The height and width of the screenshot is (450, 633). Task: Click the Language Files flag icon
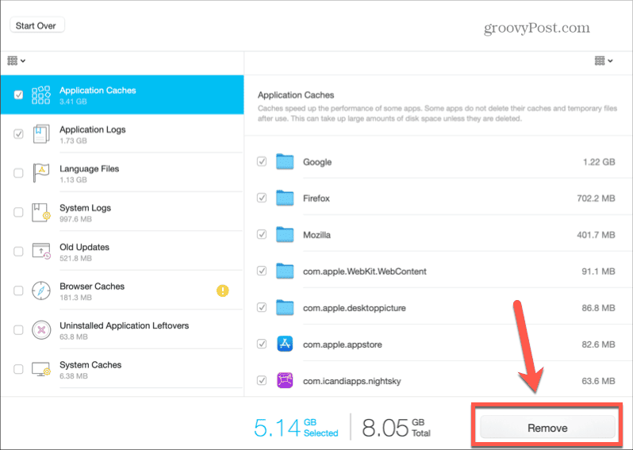(41, 173)
